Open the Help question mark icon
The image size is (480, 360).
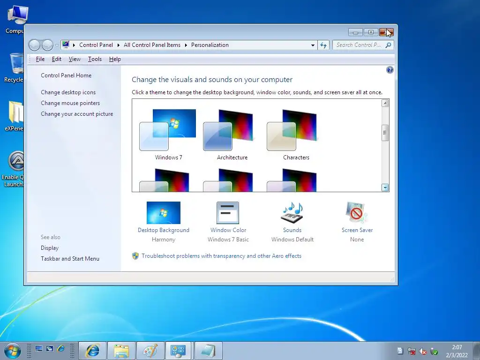pos(390,70)
